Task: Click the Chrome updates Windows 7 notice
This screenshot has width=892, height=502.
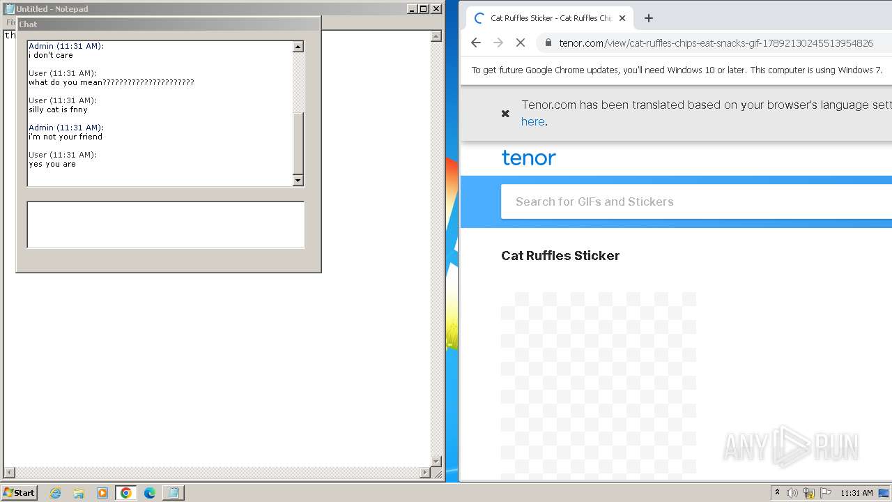Action: tap(677, 70)
